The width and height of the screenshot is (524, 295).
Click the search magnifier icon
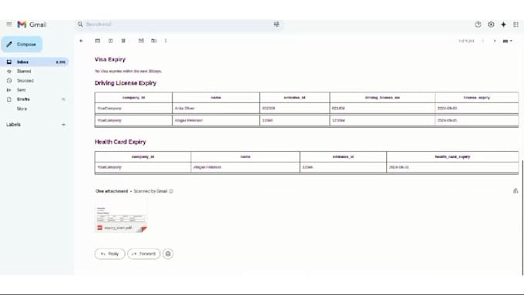pos(80,25)
